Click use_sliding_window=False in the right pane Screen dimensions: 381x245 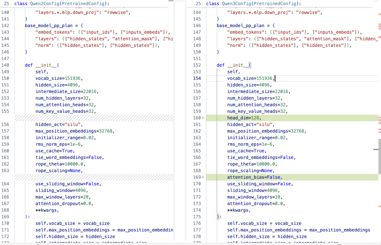[x=260, y=184]
